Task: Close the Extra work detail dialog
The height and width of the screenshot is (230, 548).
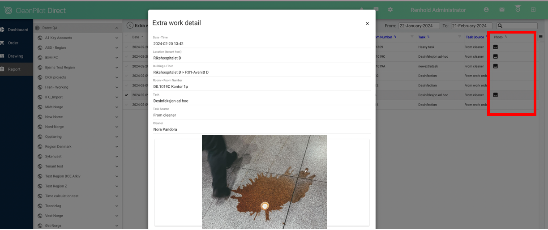Action: click(x=367, y=24)
